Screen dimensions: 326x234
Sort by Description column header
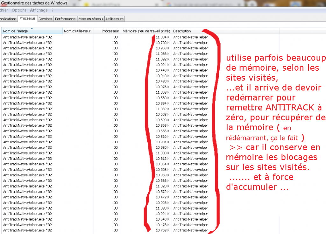(x=226, y=31)
